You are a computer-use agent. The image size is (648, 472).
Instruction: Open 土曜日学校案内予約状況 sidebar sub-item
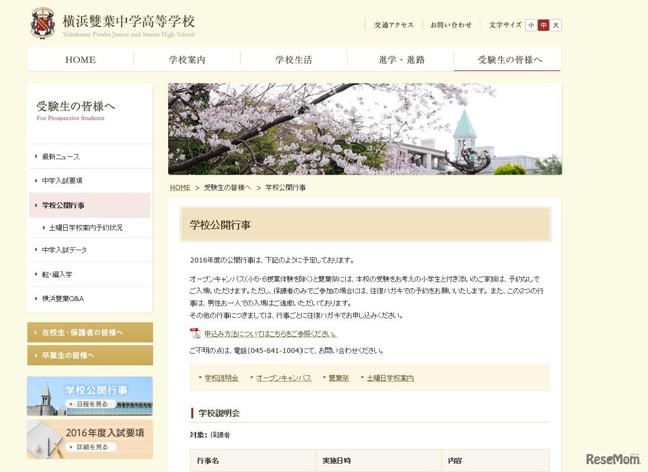(90, 228)
